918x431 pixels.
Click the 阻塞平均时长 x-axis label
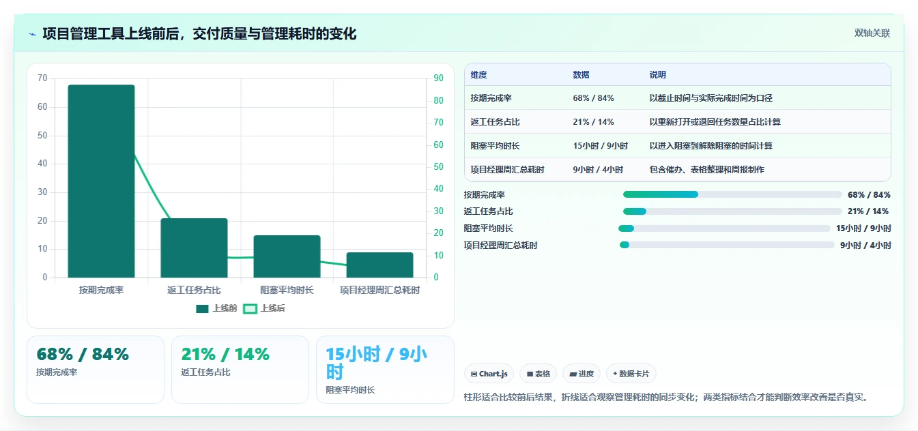(287, 291)
